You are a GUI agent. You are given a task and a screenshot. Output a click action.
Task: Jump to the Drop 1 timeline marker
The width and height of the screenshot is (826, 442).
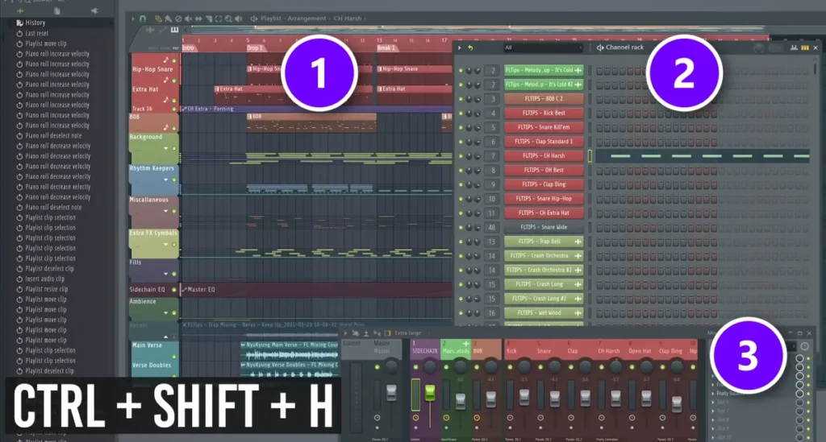coord(256,48)
